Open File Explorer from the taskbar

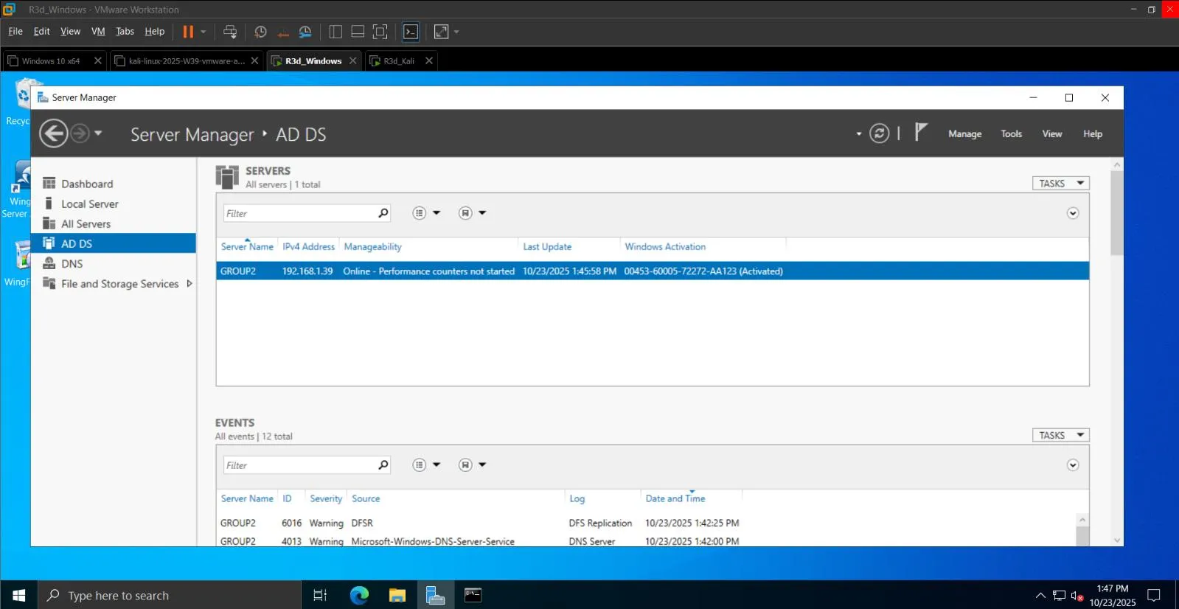397,595
